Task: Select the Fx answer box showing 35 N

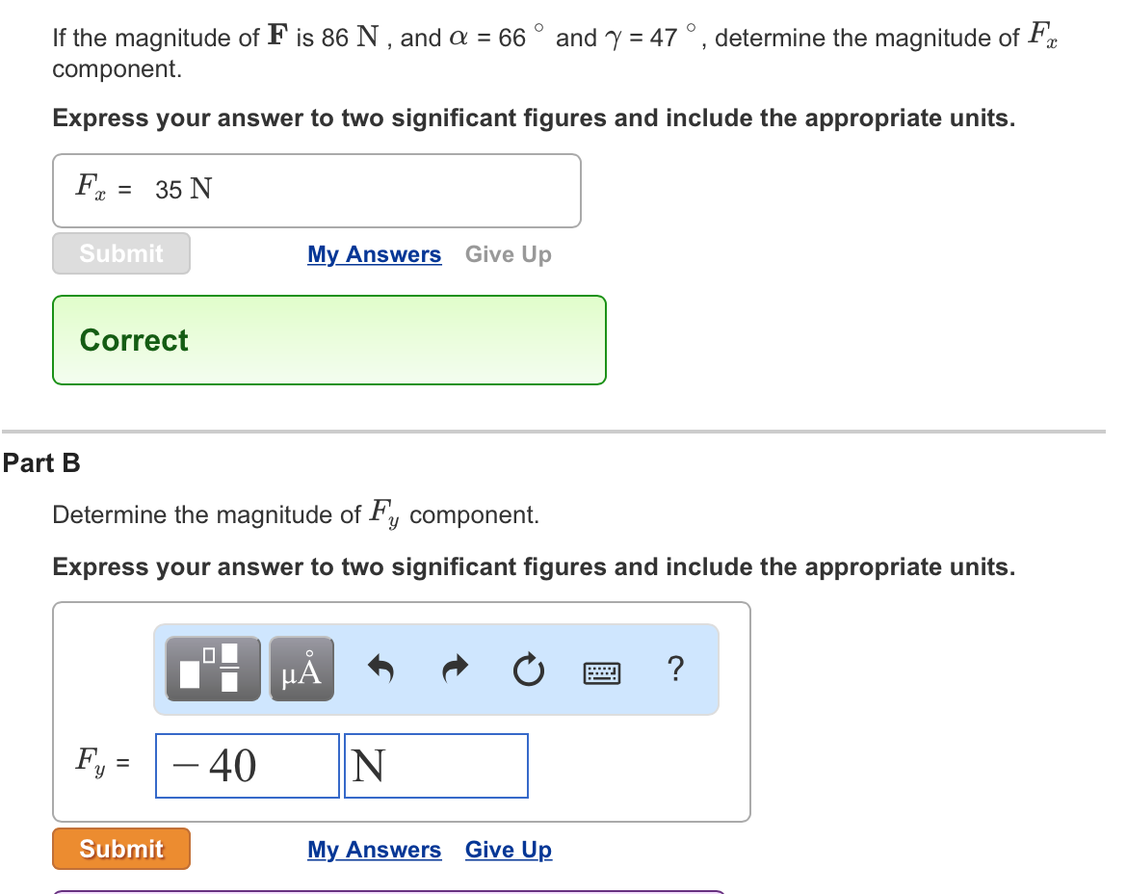Action: tap(317, 190)
